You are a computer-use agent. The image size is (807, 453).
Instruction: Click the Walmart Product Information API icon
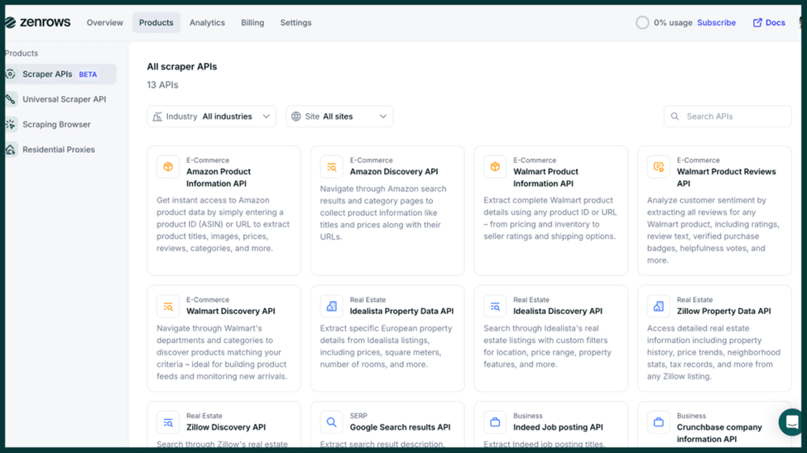495,167
